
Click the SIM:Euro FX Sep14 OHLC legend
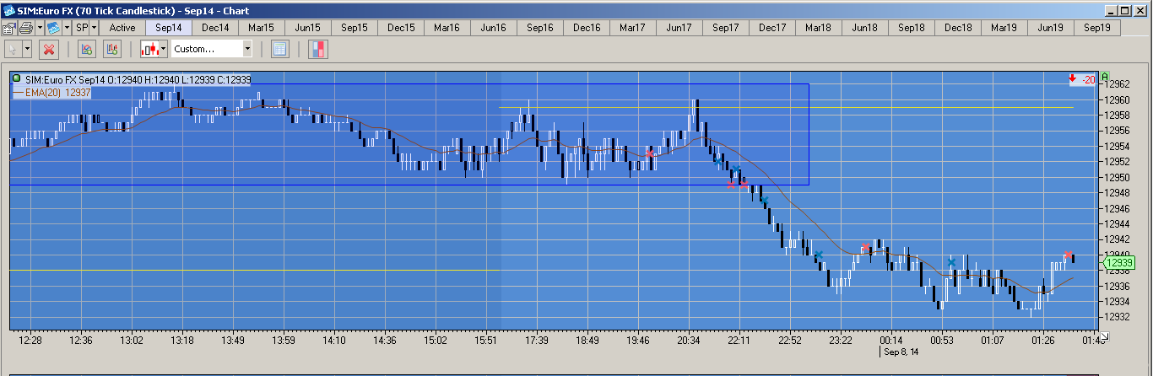[x=138, y=79]
